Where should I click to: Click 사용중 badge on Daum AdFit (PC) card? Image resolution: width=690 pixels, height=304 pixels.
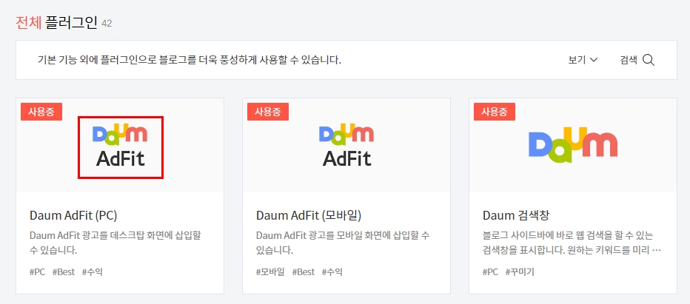pyautogui.click(x=41, y=112)
